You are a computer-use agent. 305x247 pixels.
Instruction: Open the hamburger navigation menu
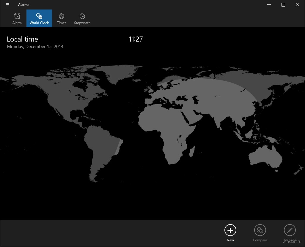coord(7,5)
